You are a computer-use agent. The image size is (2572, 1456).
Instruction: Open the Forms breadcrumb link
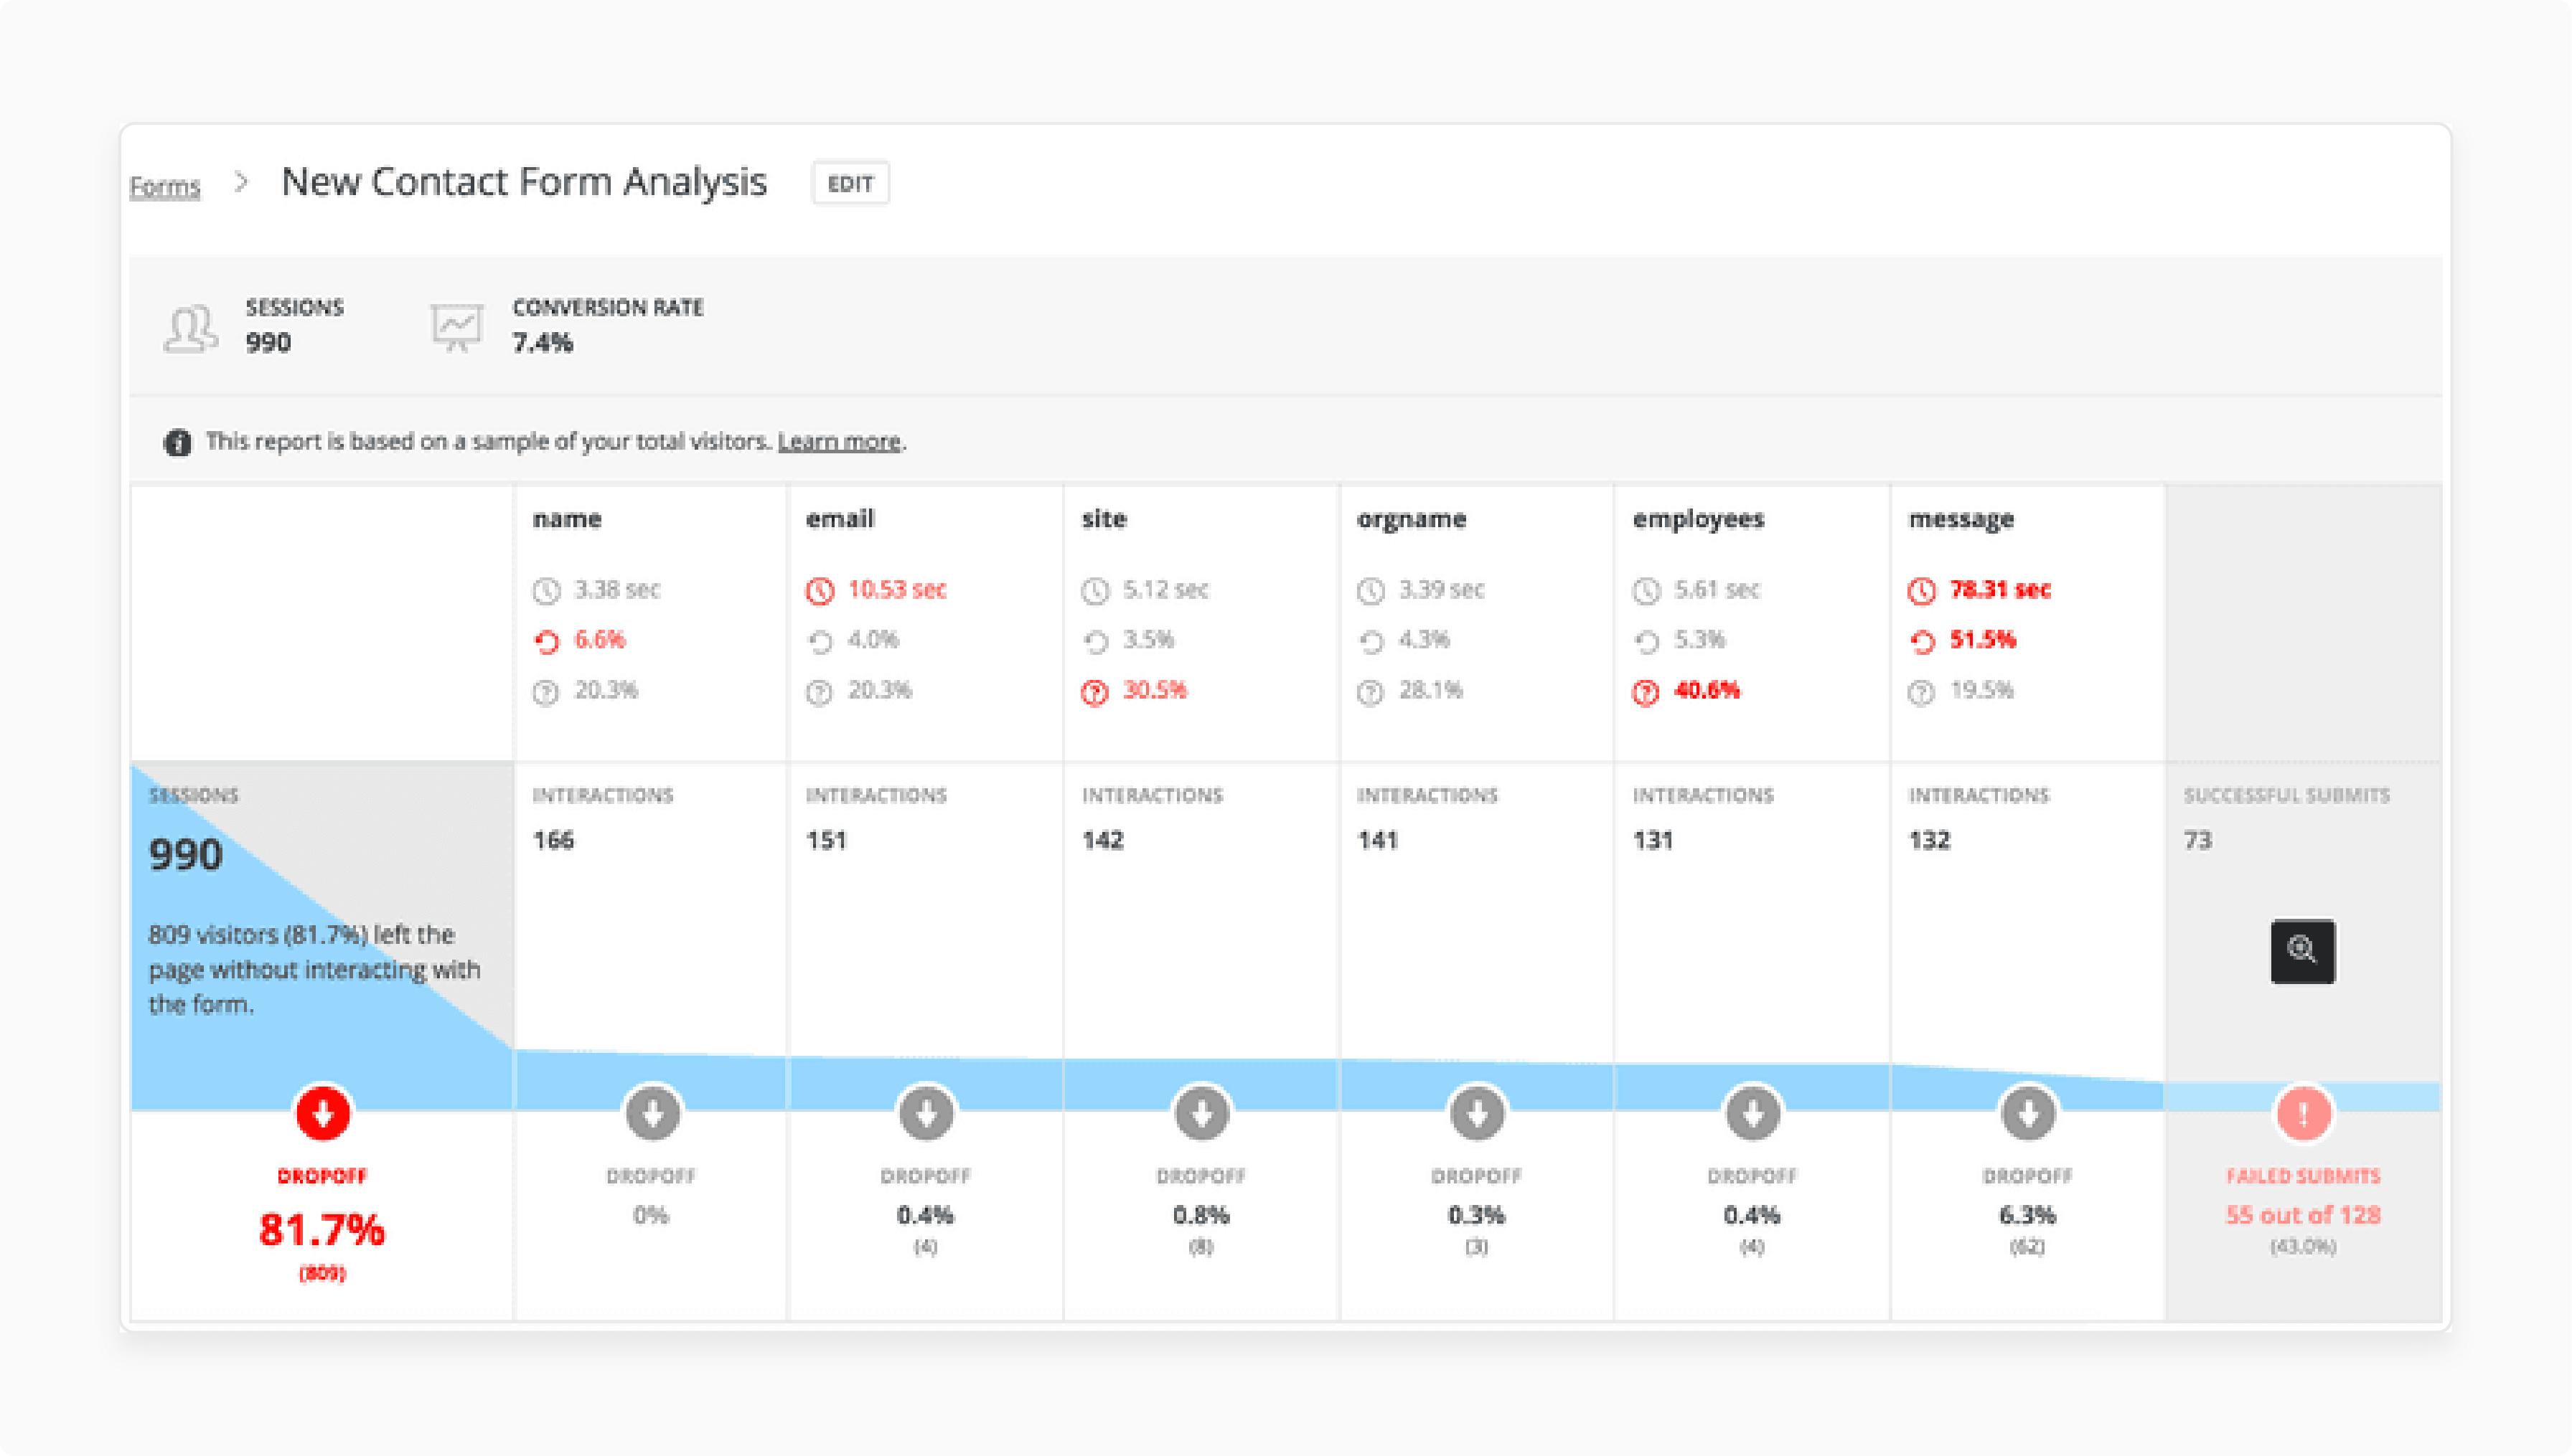(165, 186)
